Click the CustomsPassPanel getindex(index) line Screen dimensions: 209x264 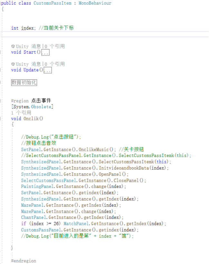80,230
